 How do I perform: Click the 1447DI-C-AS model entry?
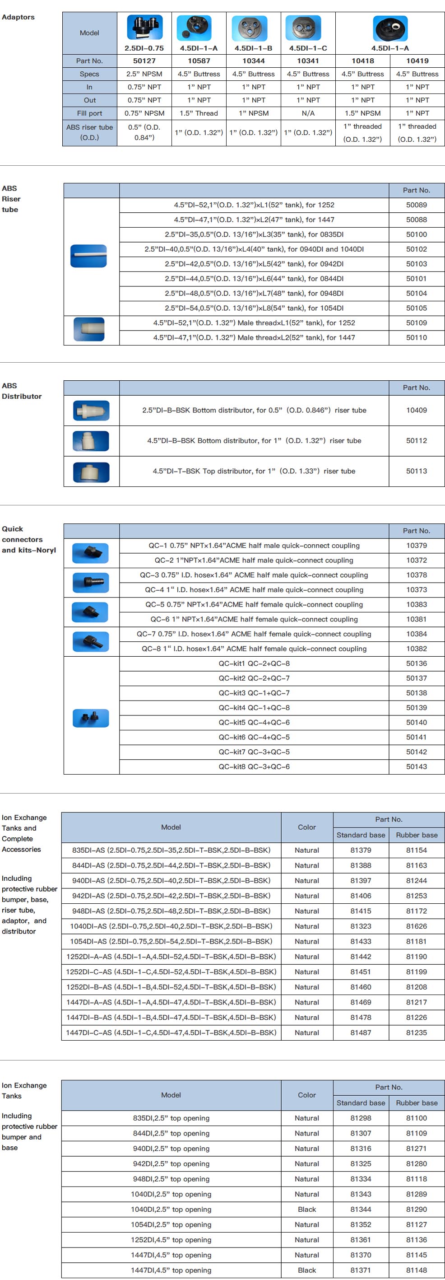coord(171,1032)
